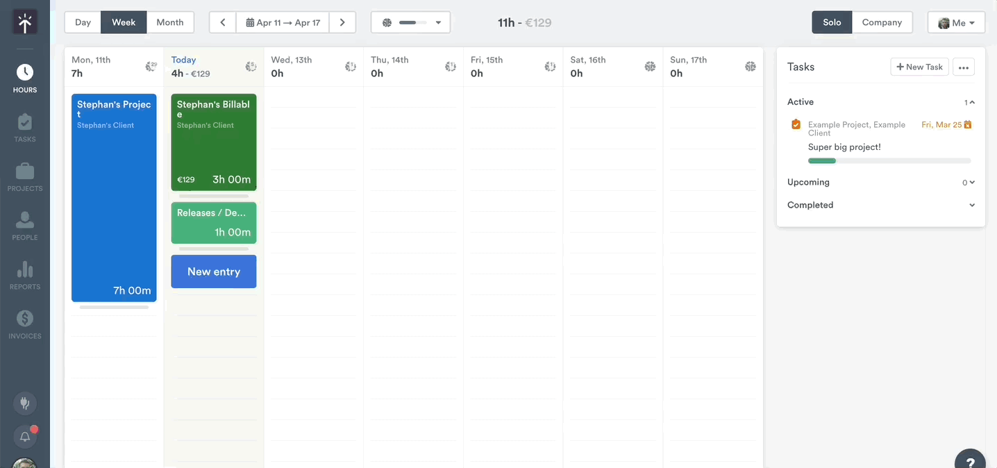Open notifications via the bell icon
Image resolution: width=997 pixels, height=468 pixels.
pos(24,436)
